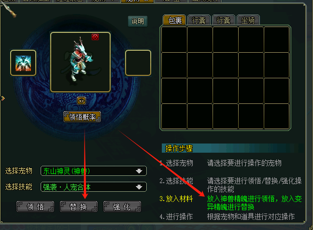Open the 领悟概率 button
Screen dimensions: 313x230
(82, 116)
